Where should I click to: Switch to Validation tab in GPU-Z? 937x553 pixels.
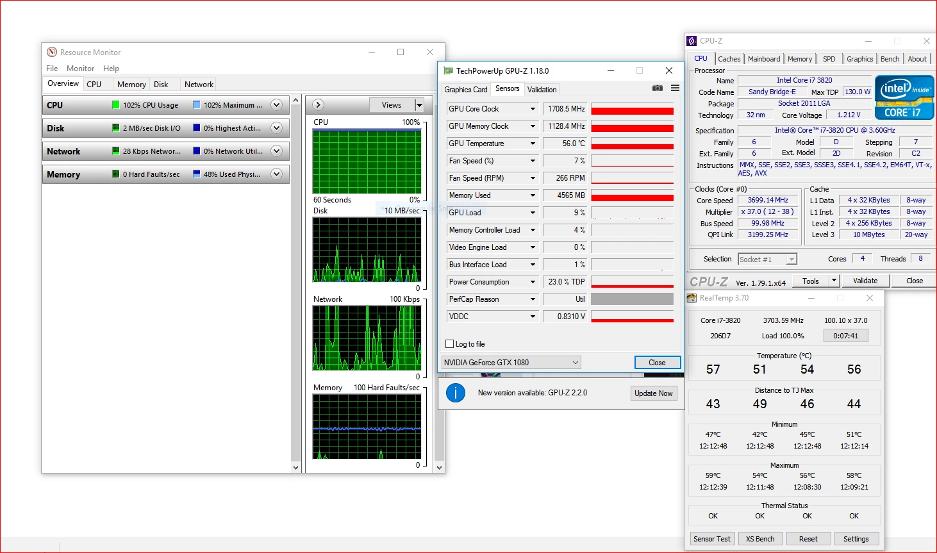point(542,90)
